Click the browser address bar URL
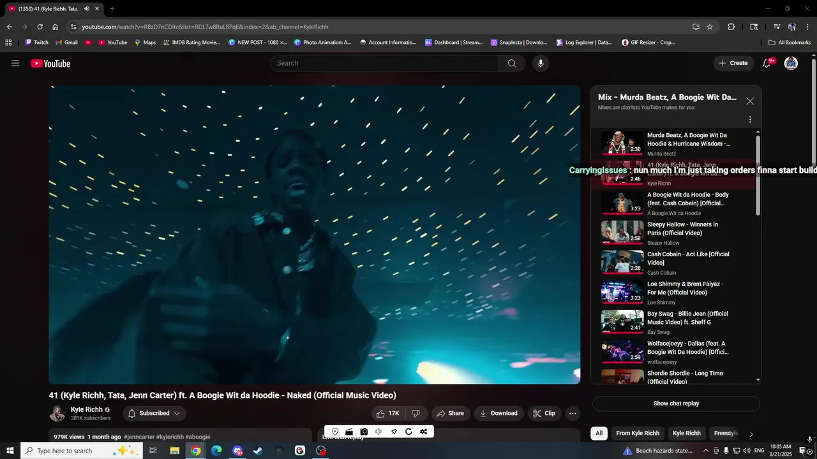 [x=205, y=27]
